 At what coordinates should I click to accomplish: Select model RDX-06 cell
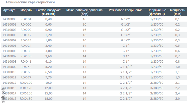pyautogui.click(x=26, y=25)
